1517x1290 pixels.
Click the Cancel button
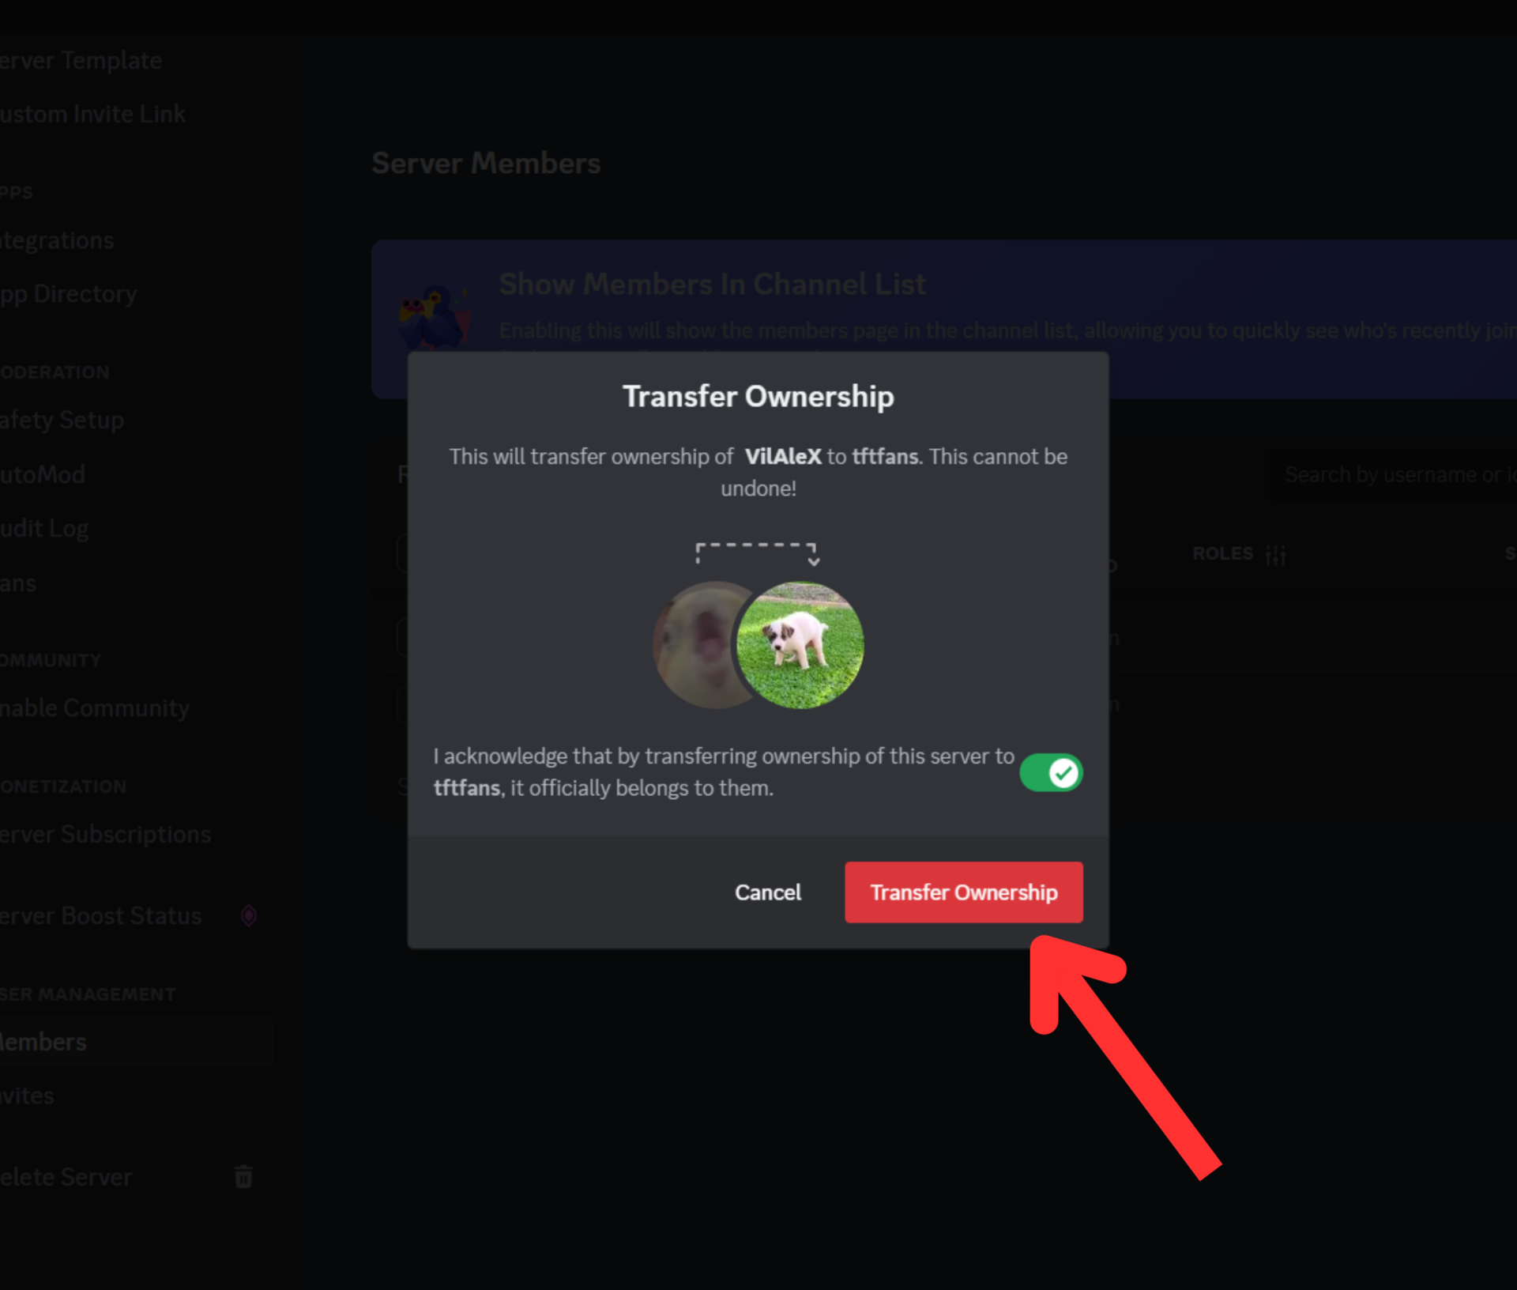pyautogui.click(x=767, y=892)
